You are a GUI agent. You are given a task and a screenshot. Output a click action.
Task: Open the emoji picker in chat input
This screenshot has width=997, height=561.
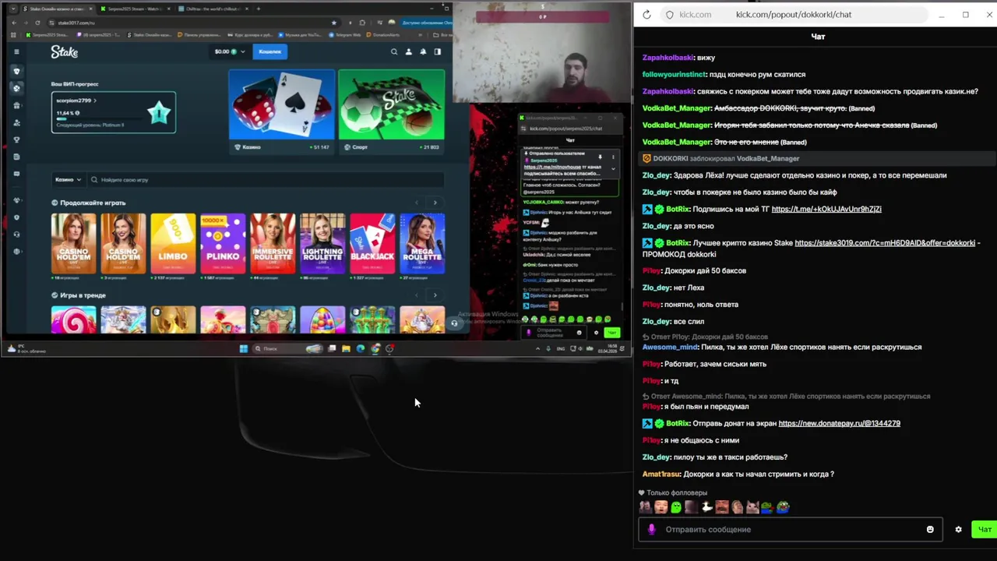(x=930, y=530)
